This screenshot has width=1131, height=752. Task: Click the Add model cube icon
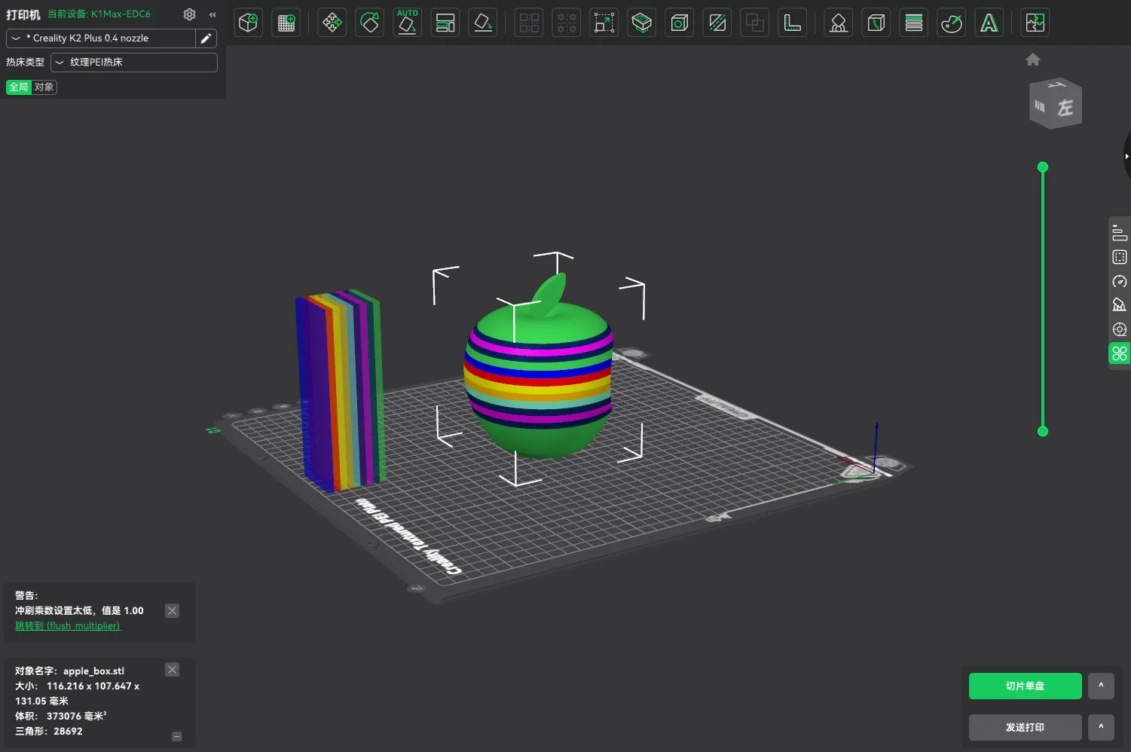[248, 23]
